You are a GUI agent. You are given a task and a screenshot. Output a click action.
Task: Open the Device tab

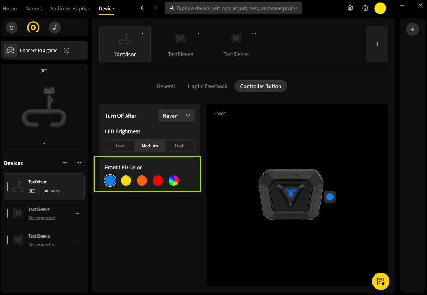point(106,8)
